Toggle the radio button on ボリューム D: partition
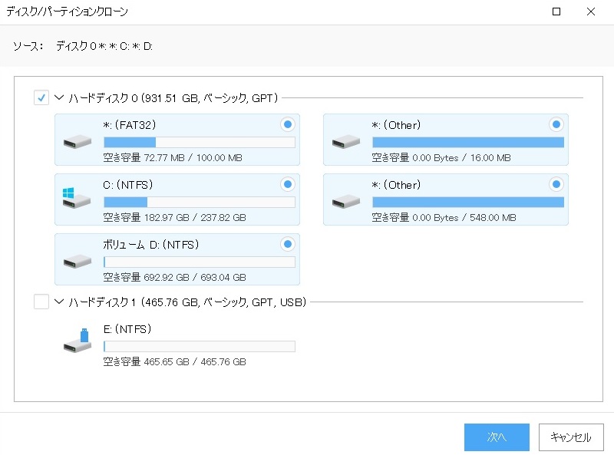This screenshot has width=614, height=455. coord(287,244)
